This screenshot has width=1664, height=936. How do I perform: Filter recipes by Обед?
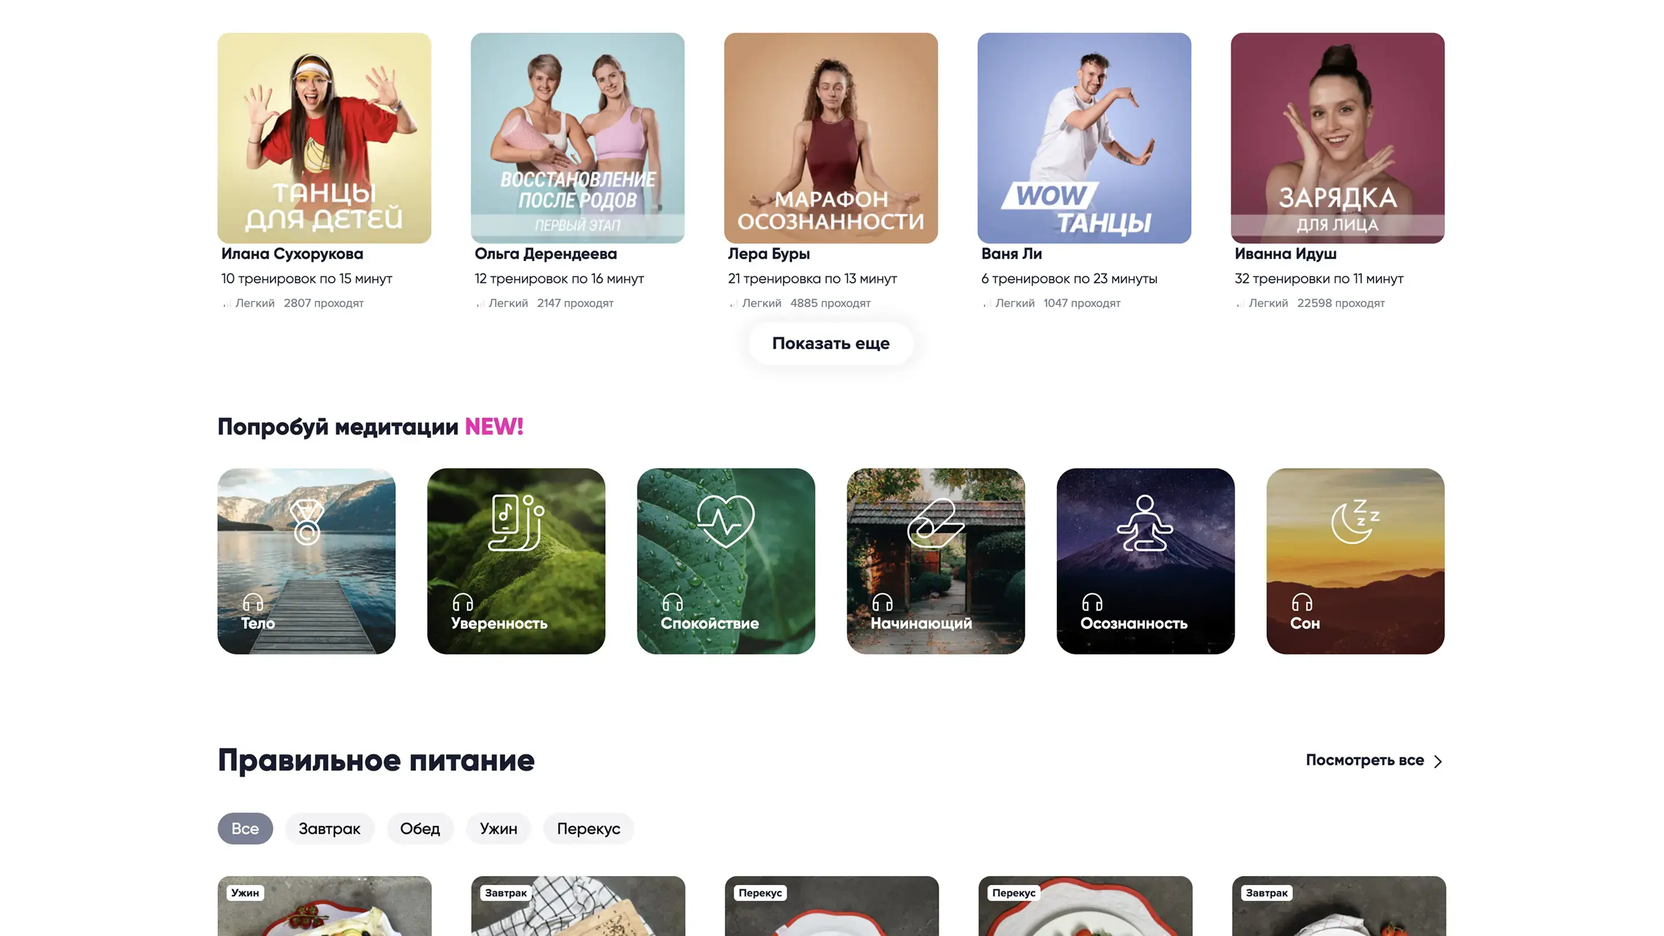pyautogui.click(x=420, y=828)
